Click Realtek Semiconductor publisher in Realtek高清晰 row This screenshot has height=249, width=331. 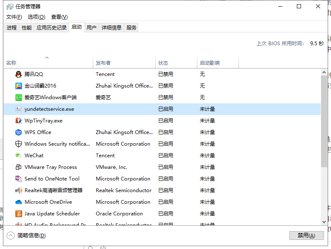point(124,190)
